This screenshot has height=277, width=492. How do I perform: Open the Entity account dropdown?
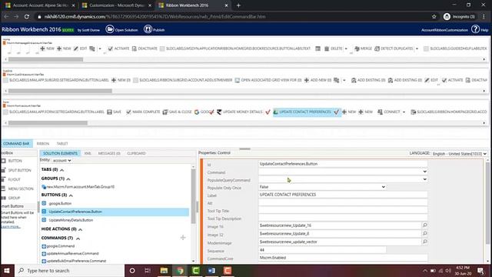point(61,161)
